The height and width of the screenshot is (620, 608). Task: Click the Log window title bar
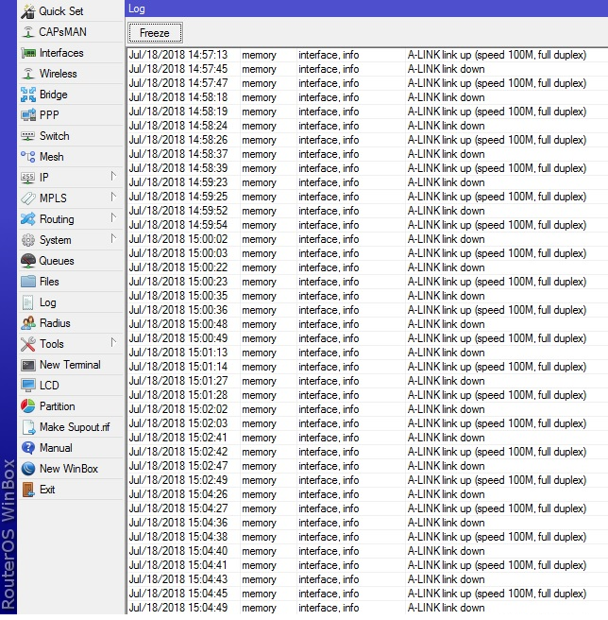(366, 9)
